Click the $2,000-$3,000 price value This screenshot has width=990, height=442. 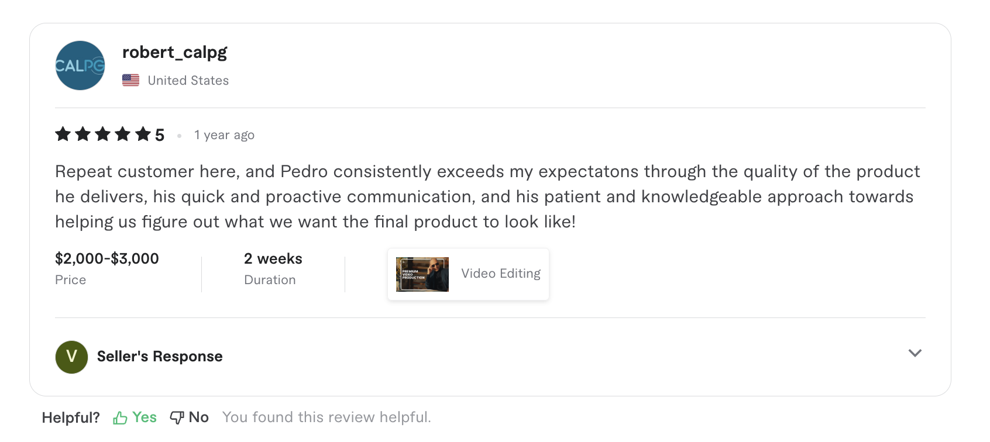pos(107,258)
